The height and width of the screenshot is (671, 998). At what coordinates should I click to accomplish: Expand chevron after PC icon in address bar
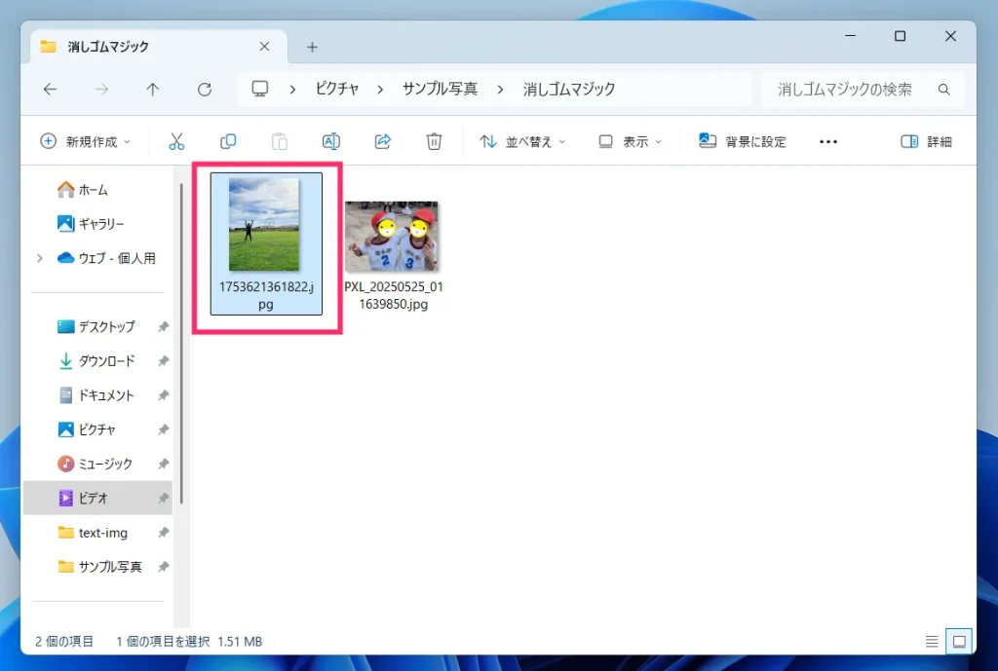292,89
